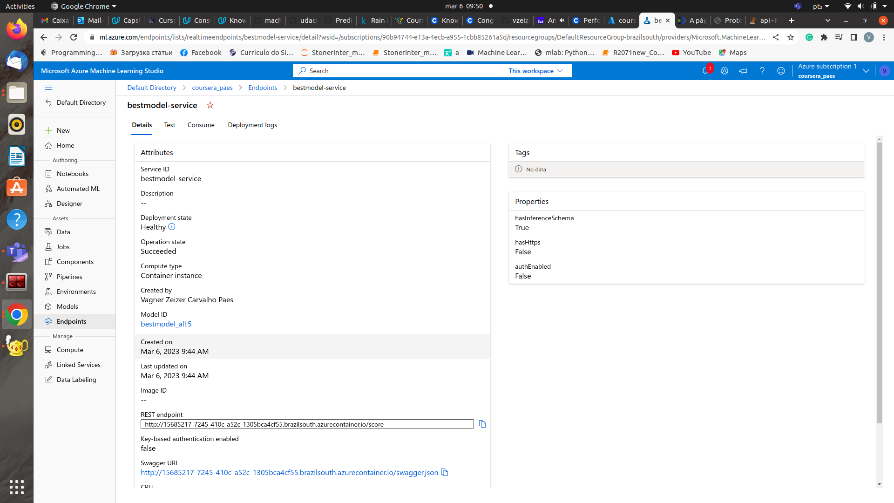
Task: Switch to the Test tab
Action: 169,125
